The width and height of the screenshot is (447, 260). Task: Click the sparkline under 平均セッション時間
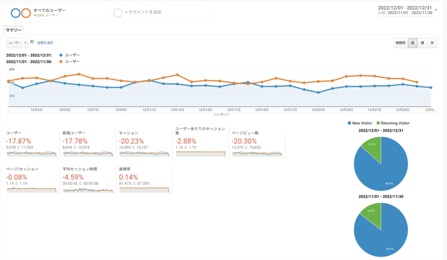coord(88,190)
